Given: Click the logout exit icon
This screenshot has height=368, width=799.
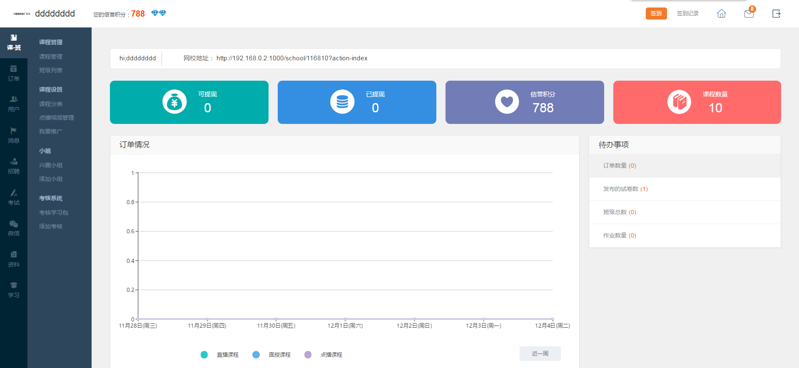Looking at the screenshot, I should [x=776, y=14].
